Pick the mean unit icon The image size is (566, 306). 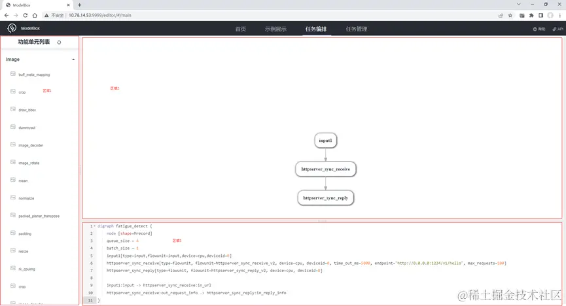13,180
